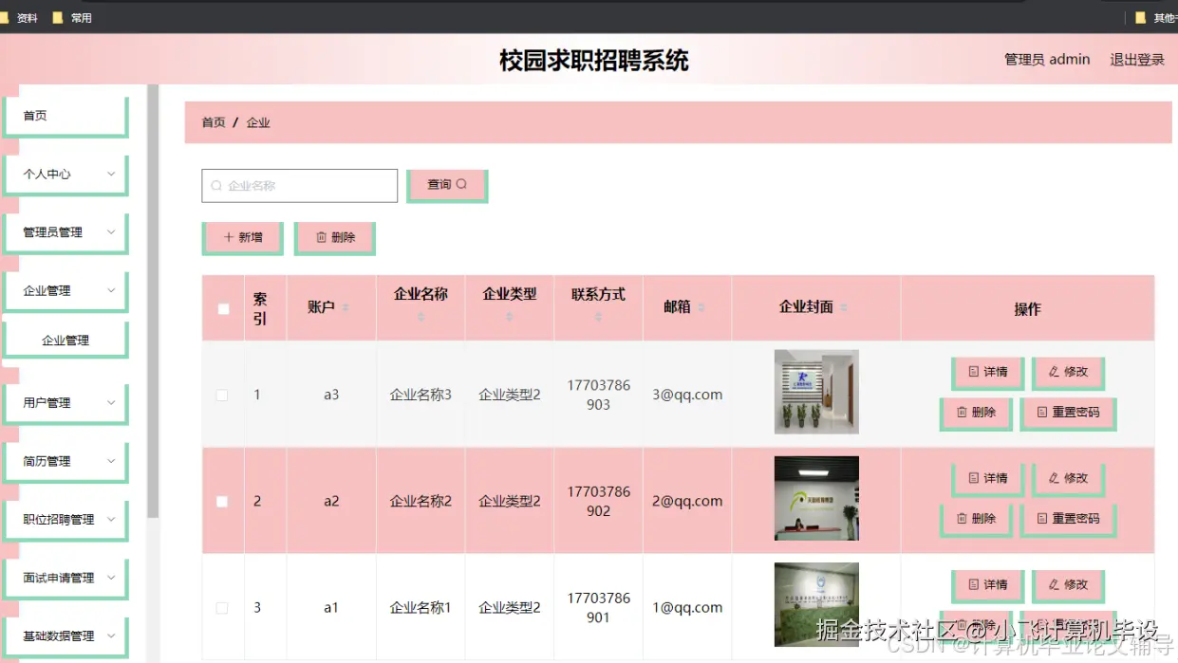Open company cover thumbnail for a1

tap(816, 604)
